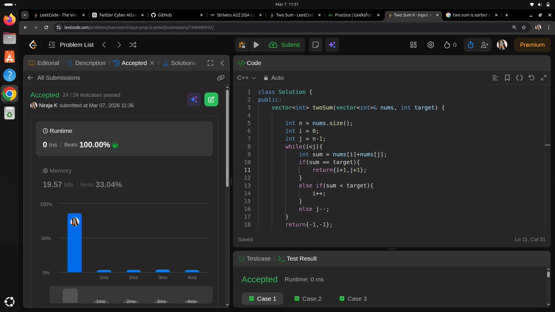Select Case 2 test result
Viewport: 555px width, 312px height.
click(x=308, y=299)
